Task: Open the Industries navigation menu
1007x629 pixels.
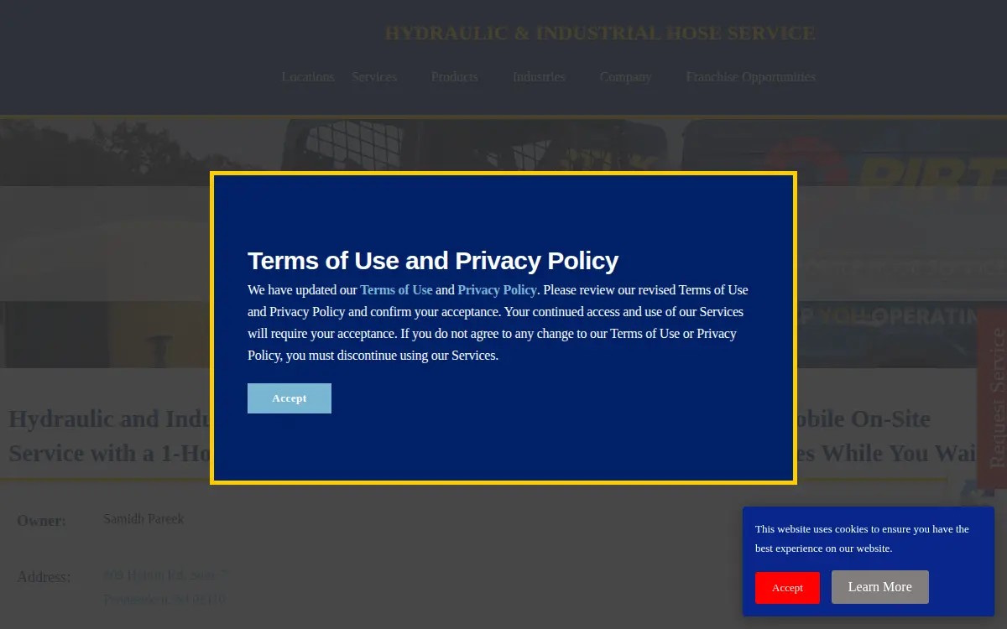Action: click(x=539, y=77)
